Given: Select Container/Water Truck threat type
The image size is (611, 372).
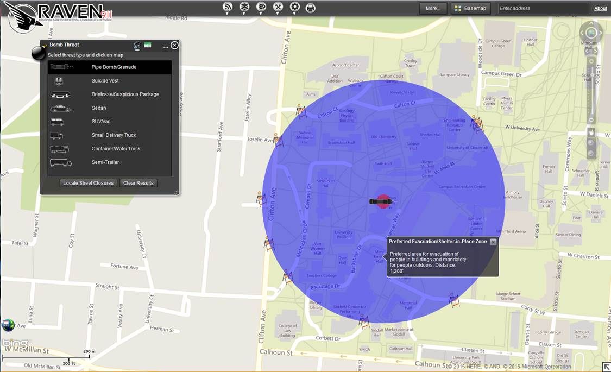Looking at the screenshot, I should pyautogui.click(x=110, y=149).
